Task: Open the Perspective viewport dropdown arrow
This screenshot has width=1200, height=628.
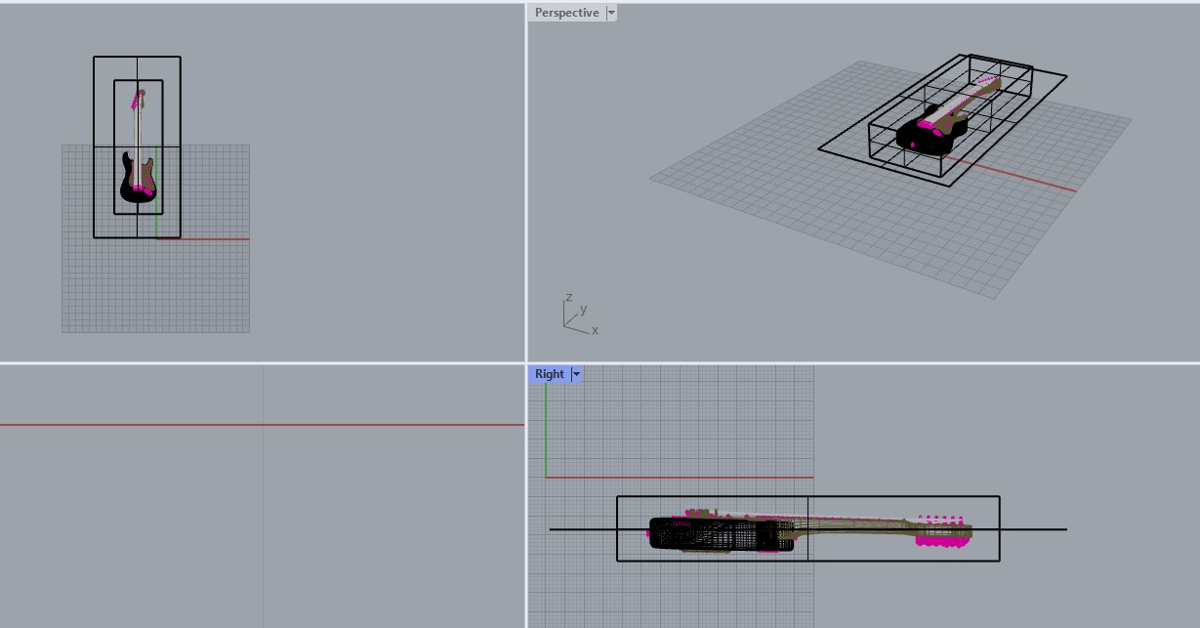Action: pos(611,13)
